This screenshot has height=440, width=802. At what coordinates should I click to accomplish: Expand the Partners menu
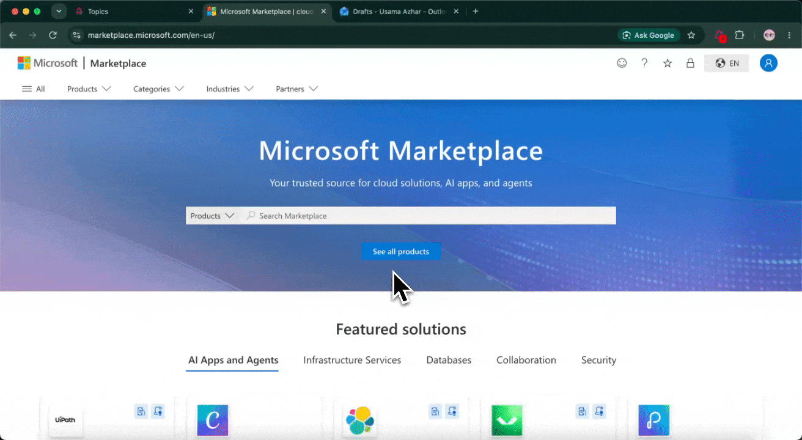(297, 89)
